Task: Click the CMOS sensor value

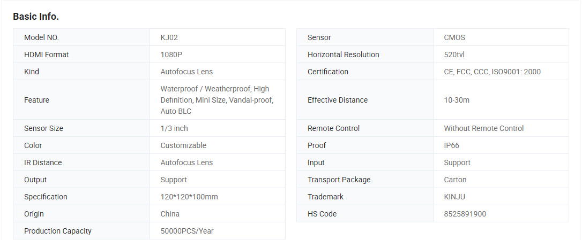Action: (454, 37)
